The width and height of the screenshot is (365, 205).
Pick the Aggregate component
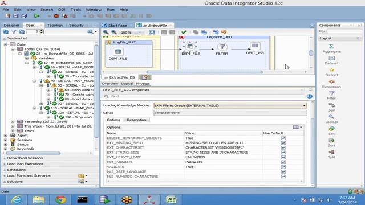pos(331,48)
